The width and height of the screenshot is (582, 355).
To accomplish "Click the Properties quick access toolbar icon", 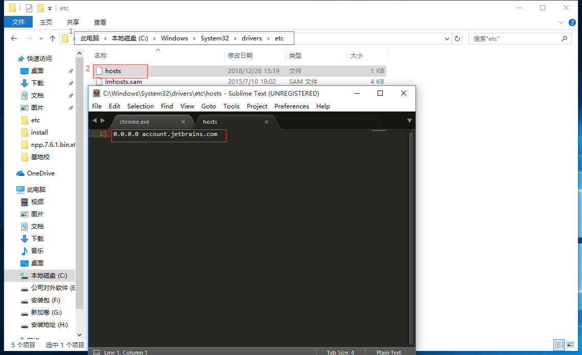I will coord(29,8).
